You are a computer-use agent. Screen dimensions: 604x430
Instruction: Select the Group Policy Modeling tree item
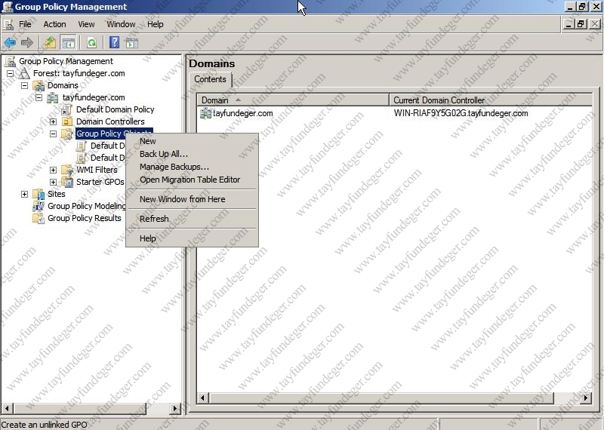coord(86,206)
